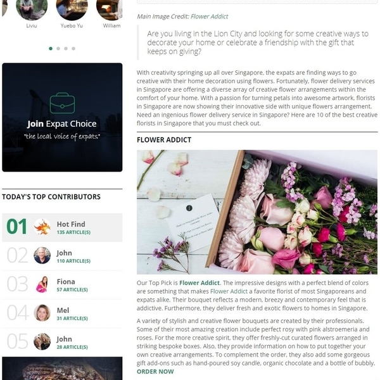Image resolution: width=380 pixels, height=380 pixels.
Task: Click William's circular profile photo
Action: tap(110, 8)
